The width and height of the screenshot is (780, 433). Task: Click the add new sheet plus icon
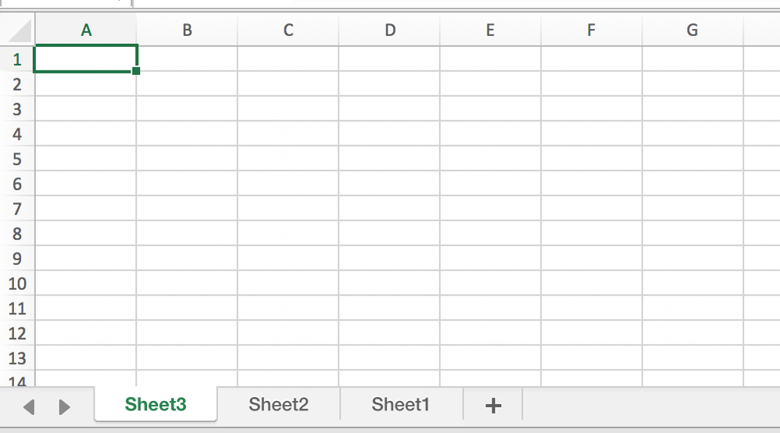[492, 405]
